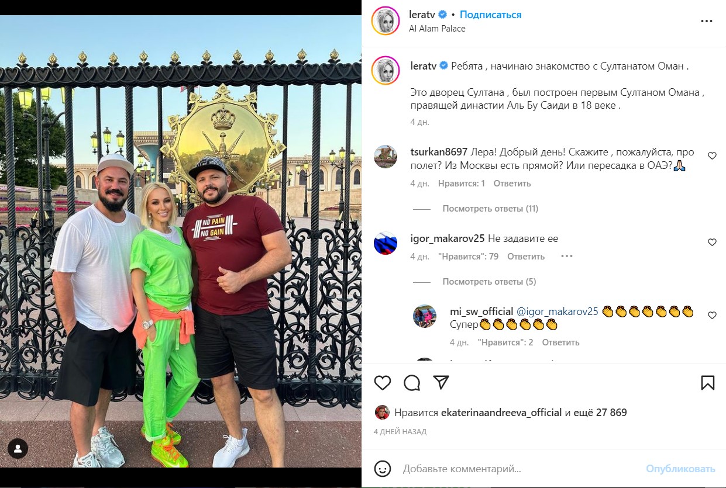
Task: Open emoji picker in comment field
Action: coord(383,469)
